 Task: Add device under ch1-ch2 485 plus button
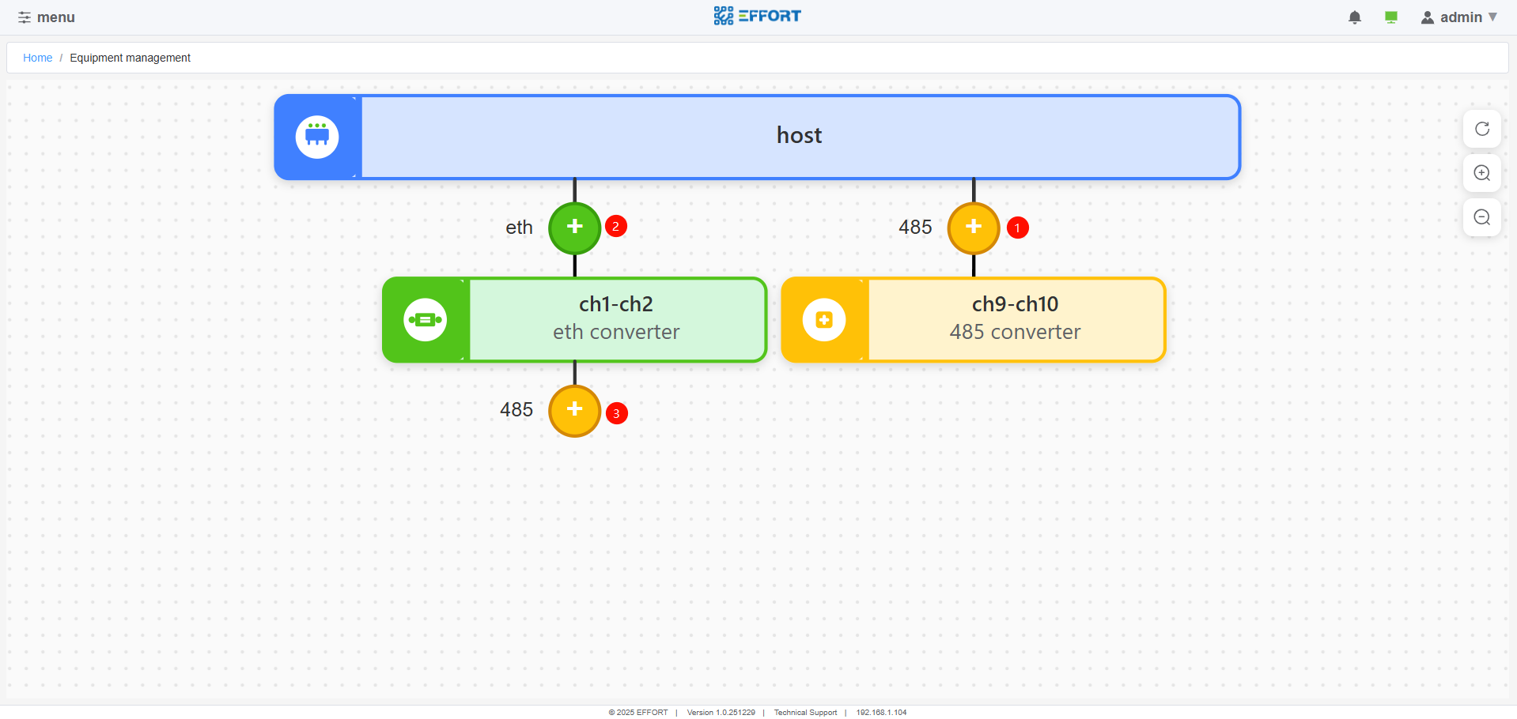click(x=575, y=410)
